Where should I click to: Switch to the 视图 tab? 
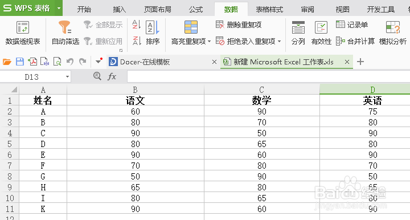[343, 10]
